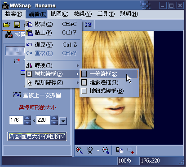The height and width of the screenshot is (167, 186).
Task: Click the any rectangle capture mode icon
Action: pyautogui.click(x=17, y=61)
